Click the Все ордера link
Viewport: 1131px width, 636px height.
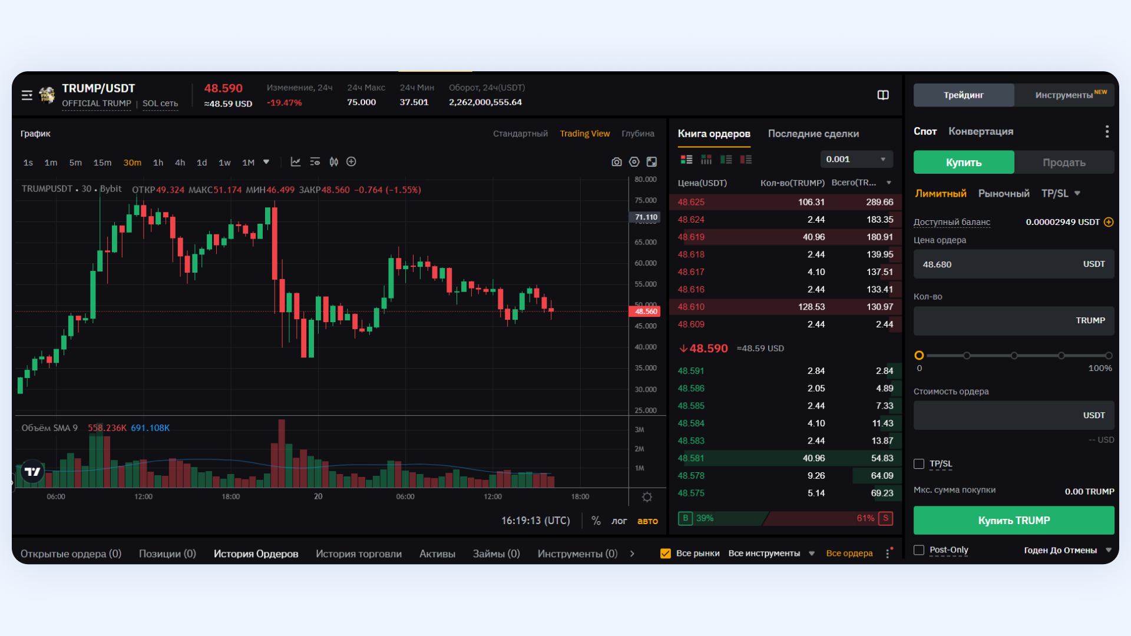coord(849,554)
